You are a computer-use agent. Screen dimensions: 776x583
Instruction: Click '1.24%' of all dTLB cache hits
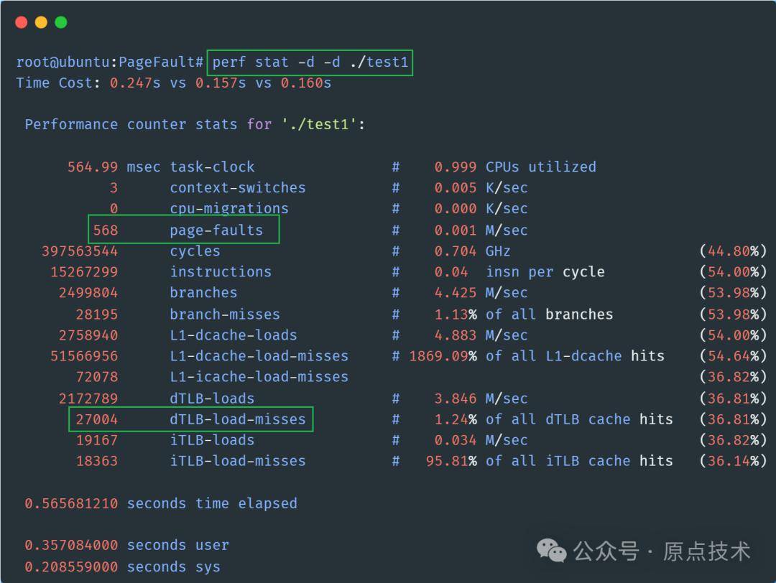(456, 419)
